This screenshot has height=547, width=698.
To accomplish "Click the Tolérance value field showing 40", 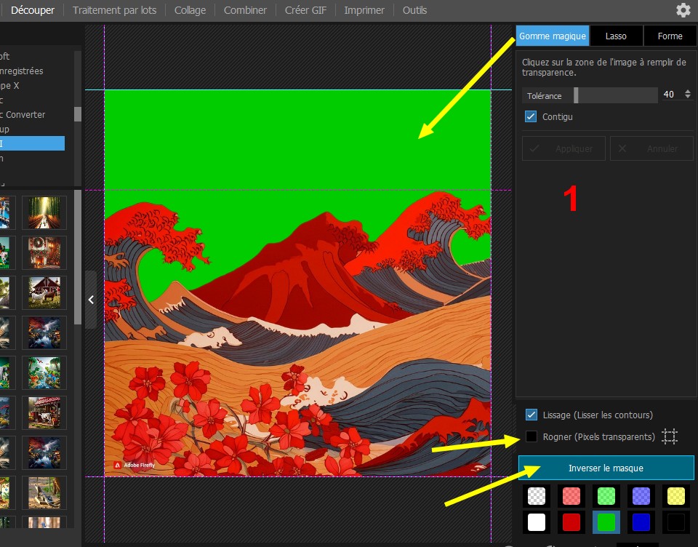I will [x=669, y=95].
